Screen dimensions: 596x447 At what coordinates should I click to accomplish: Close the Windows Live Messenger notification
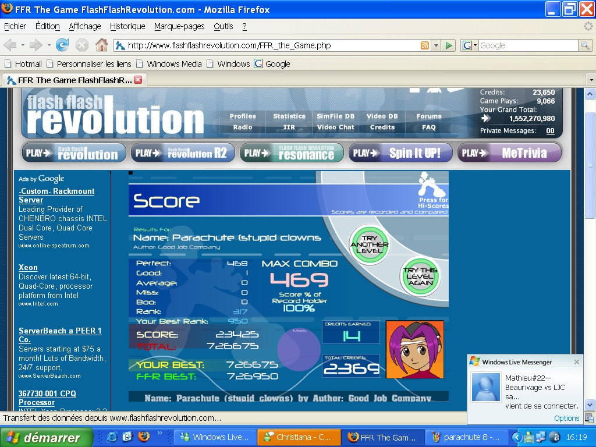[577, 362]
